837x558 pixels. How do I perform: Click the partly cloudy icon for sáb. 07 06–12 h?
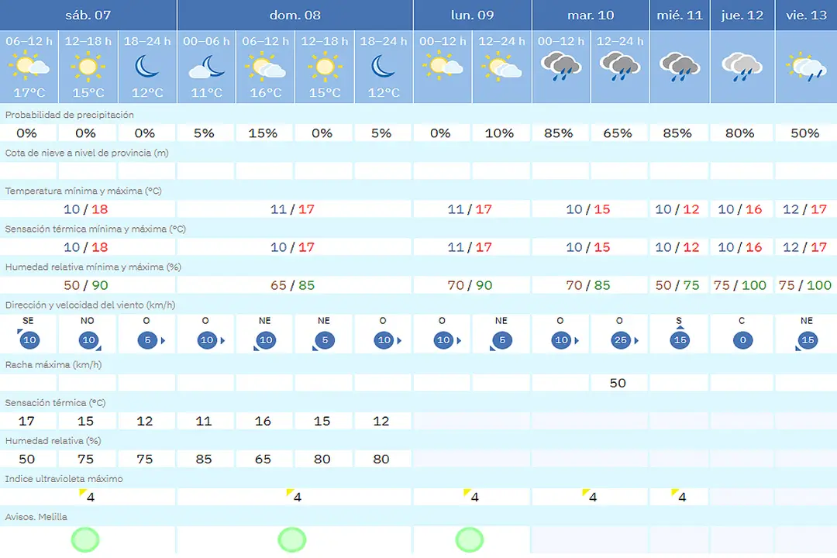coord(29,66)
